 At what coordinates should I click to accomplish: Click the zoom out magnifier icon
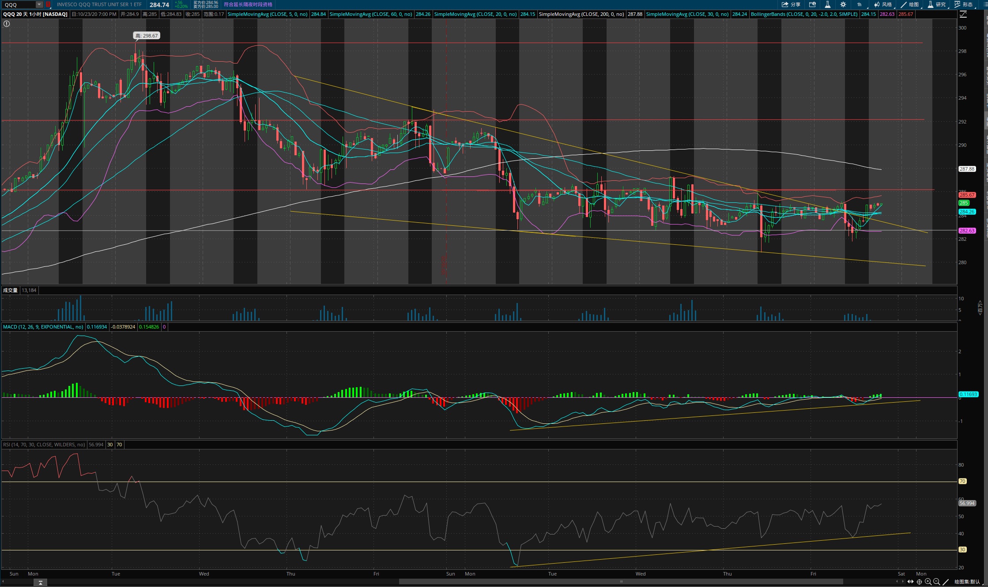(937, 582)
